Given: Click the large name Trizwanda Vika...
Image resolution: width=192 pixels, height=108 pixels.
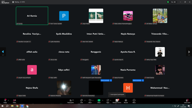Looking at the screenshot, I should (x=160, y=34).
